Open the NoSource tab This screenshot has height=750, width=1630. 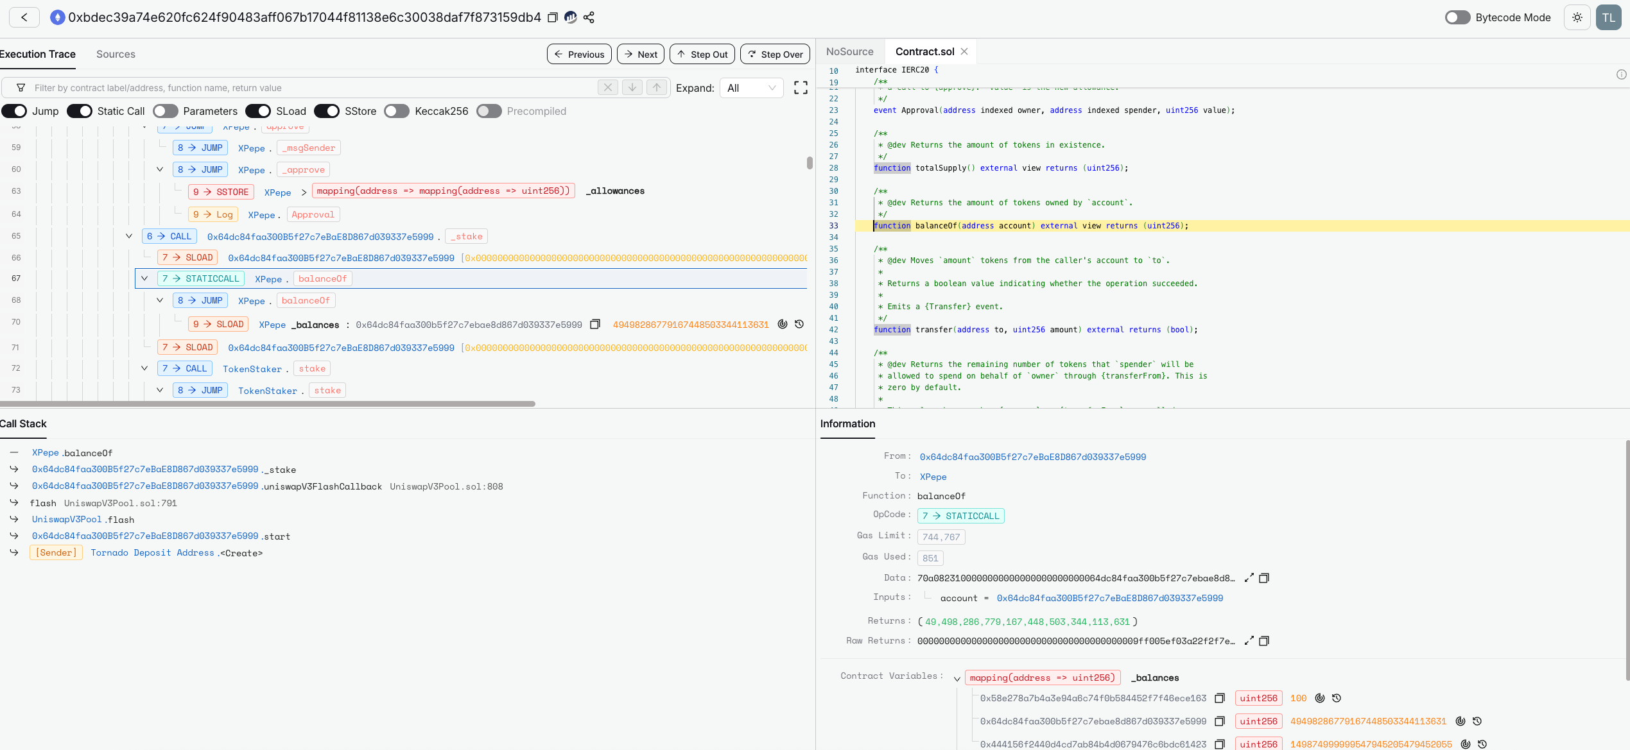(849, 51)
